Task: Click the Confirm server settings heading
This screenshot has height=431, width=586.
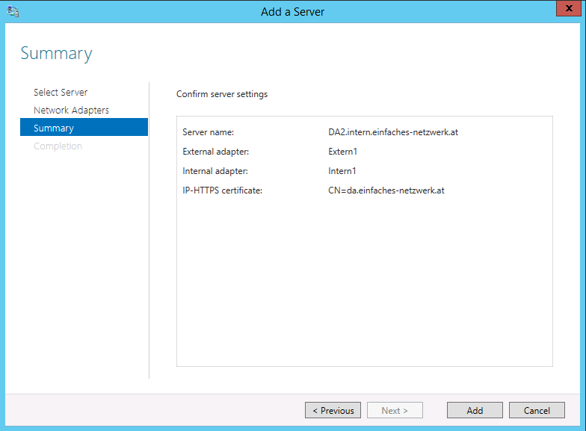Action: coord(222,94)
